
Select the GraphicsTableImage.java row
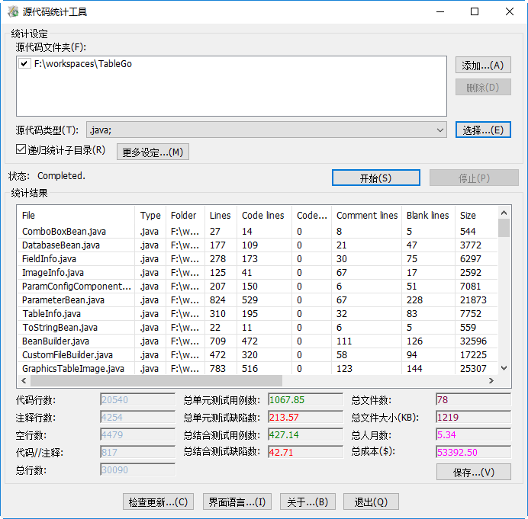258,368
